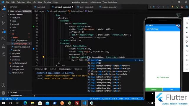Trigger Flutter Hot Reload lightning icon

tap(172, 7)
